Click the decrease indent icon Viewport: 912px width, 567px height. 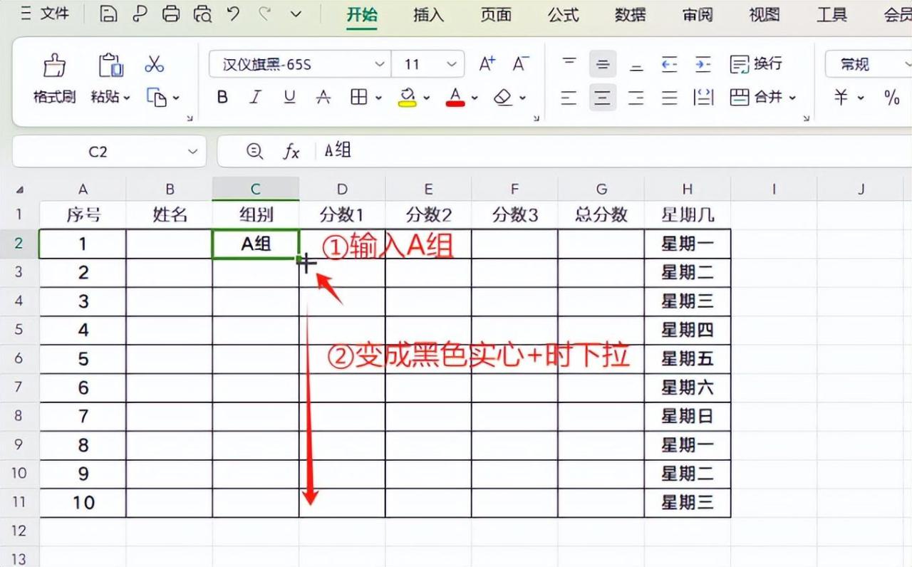pyautogui.click(x=670, y=64)
